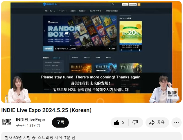The width and height of the screenshot is (183, 140).
Task: Open the share (공유) button
Action: [157, 123]
